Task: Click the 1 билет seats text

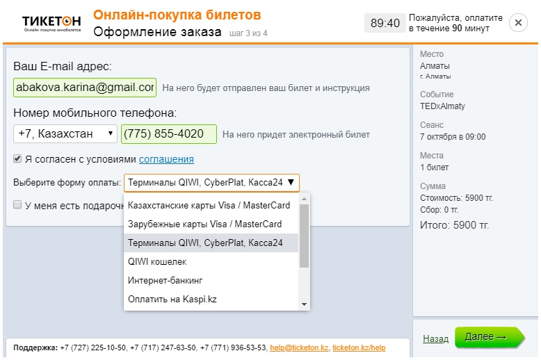Action: [x=434, y=167]
